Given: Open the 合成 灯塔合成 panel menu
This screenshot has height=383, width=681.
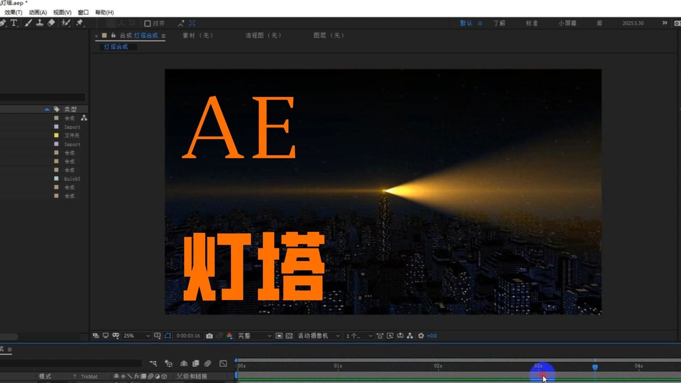Looking at the screenshot, I should tap(164, 36).
